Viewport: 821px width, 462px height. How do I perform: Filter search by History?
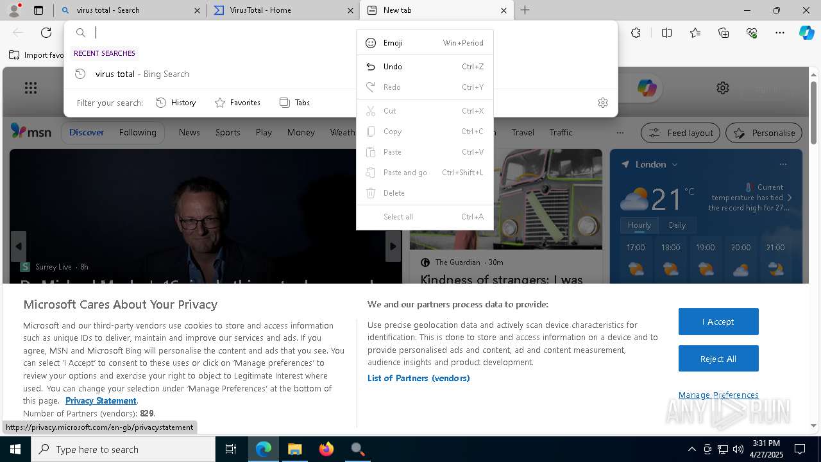[176, 103]
